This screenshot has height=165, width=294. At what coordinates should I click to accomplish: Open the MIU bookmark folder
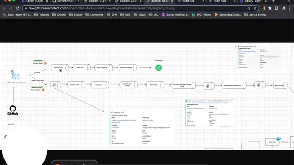click(154, 15)
